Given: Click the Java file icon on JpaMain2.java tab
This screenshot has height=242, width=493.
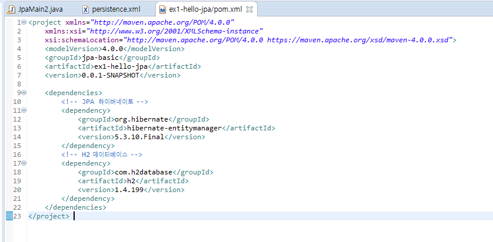Looking at the screenshot, I should pyautogui.click(x=11, y=9).
